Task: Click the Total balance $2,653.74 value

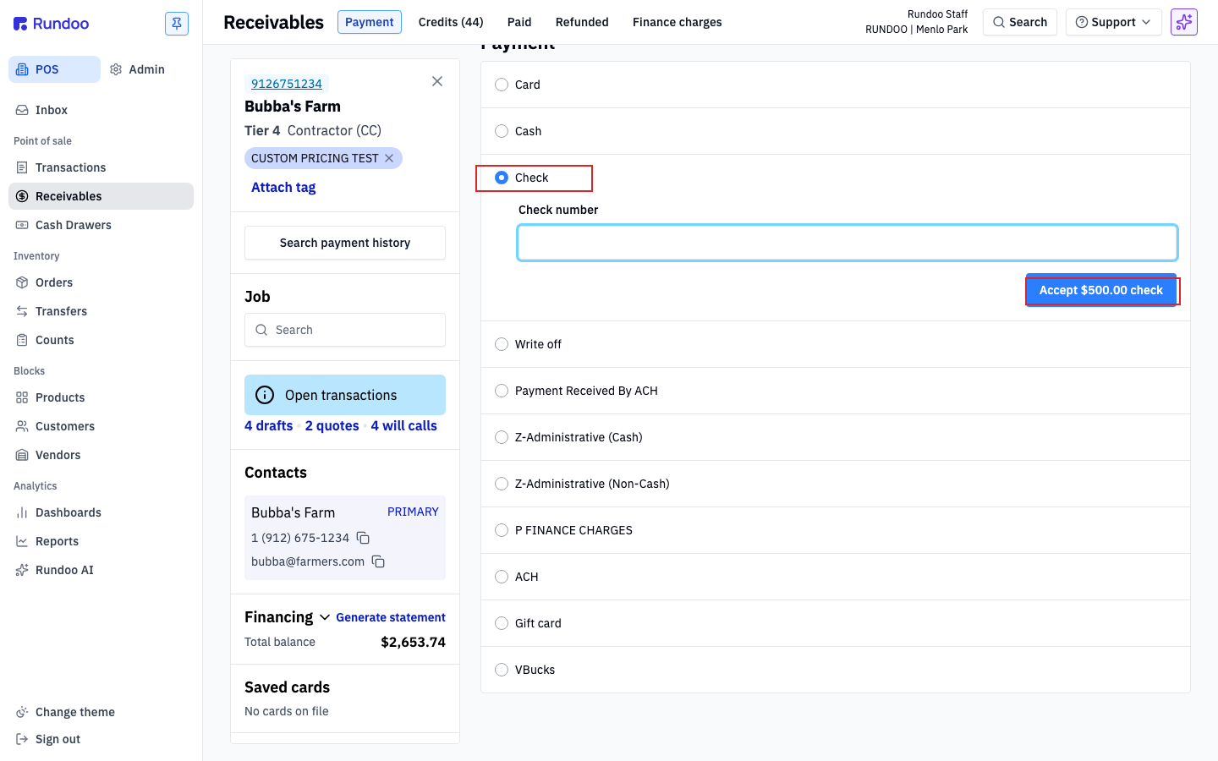Action: coord(414,642)
